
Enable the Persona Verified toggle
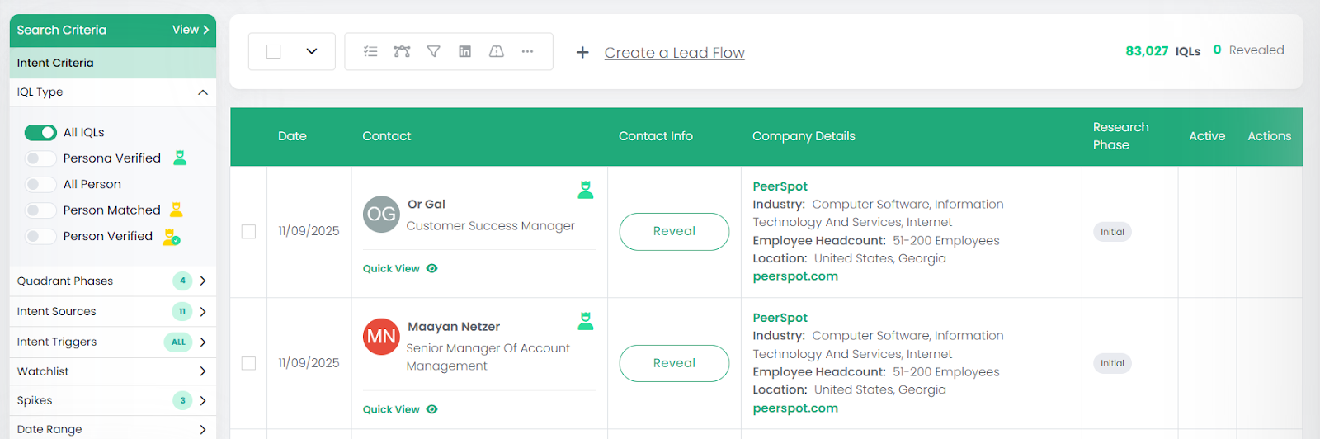[40, 158]
